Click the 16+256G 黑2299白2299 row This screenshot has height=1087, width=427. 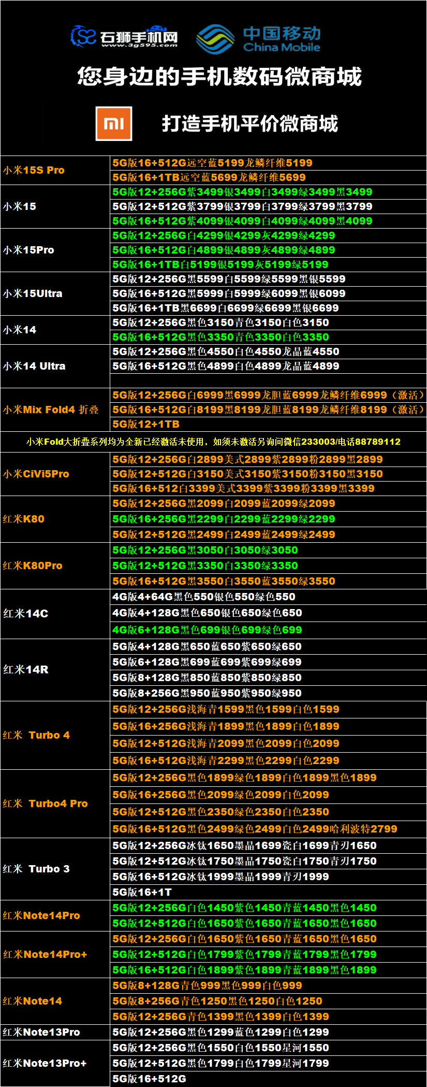click(269, 519)
